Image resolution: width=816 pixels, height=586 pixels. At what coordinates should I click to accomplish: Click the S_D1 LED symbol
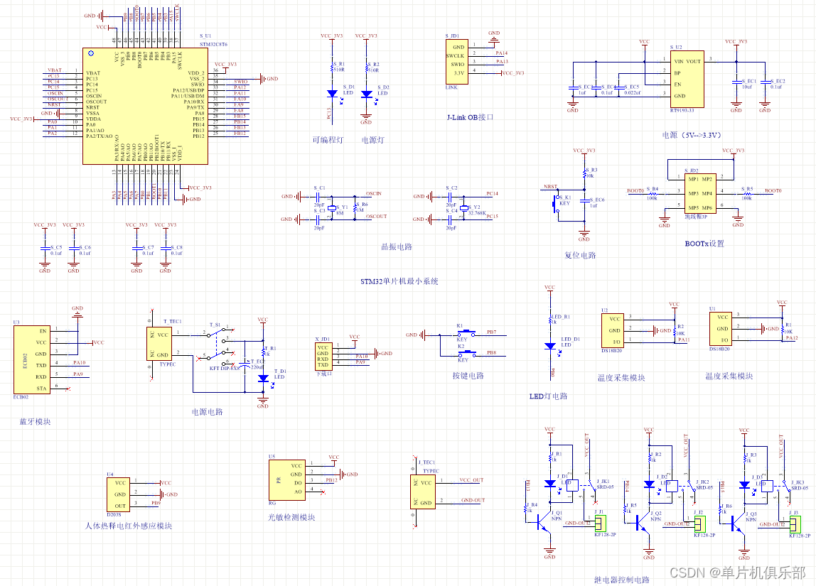(x=333, y=94)
